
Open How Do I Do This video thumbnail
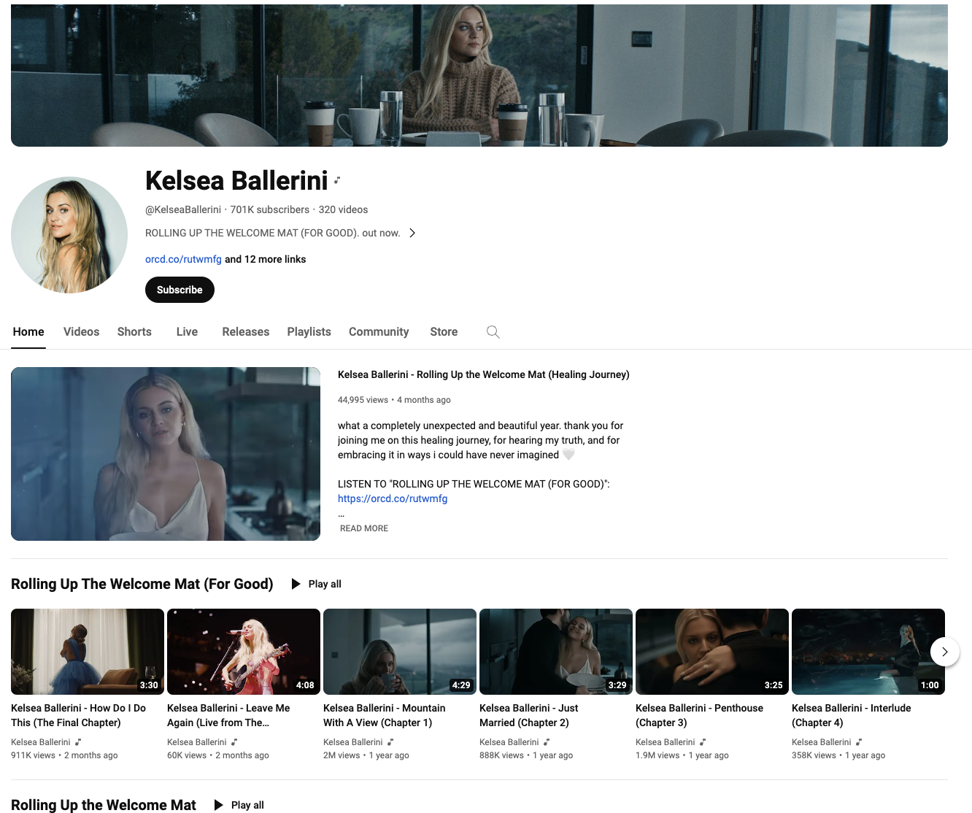click(88, 652)
